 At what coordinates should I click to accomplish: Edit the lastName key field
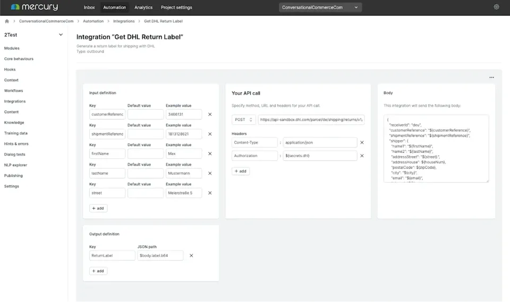pos(107,173)
